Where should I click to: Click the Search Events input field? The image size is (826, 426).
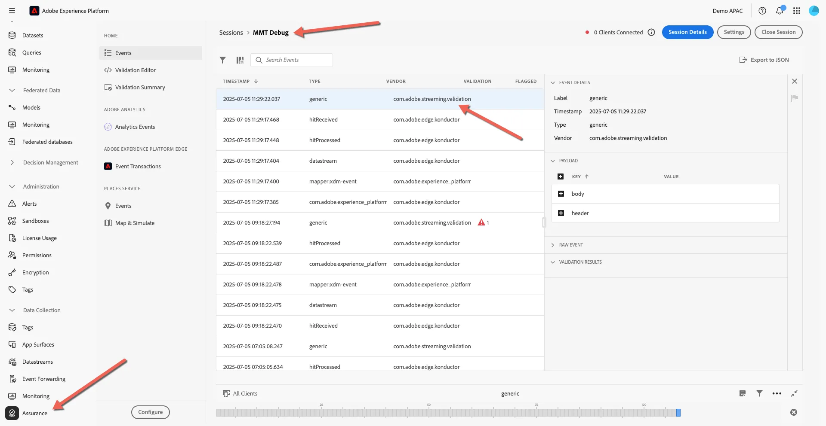(x=292, y=60)
